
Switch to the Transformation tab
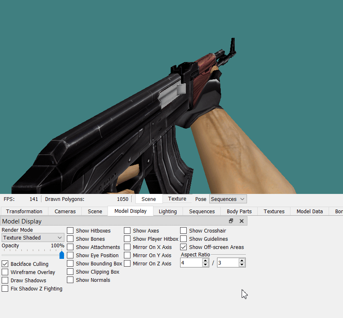(x=24, y=211)
